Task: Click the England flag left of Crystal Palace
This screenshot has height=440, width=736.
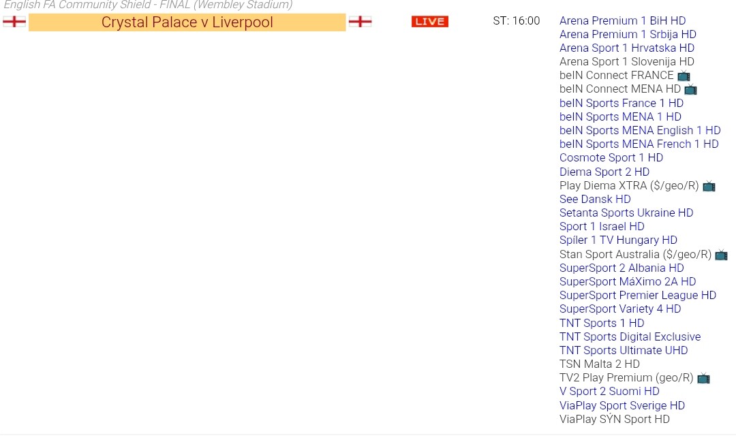Action: point(14,22)
